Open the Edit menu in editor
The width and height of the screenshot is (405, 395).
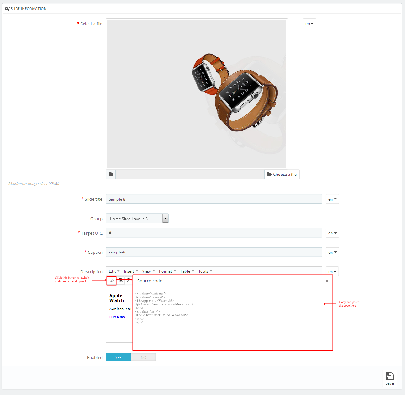114,271
